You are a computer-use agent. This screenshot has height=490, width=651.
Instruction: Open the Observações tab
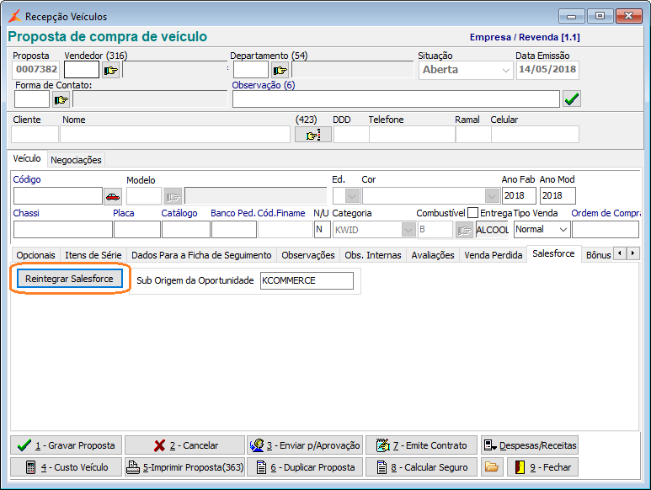point(308,255)
